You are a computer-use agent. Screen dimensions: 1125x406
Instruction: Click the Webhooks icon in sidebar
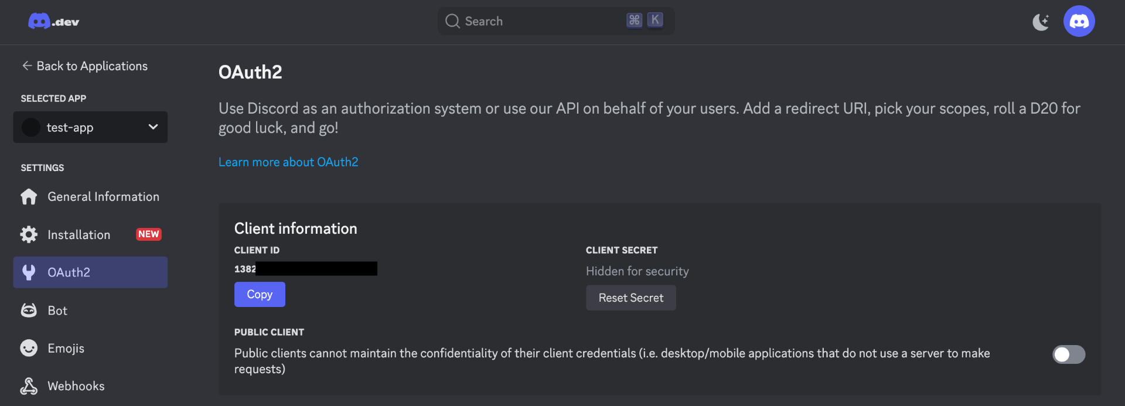(x=29, y=386)
